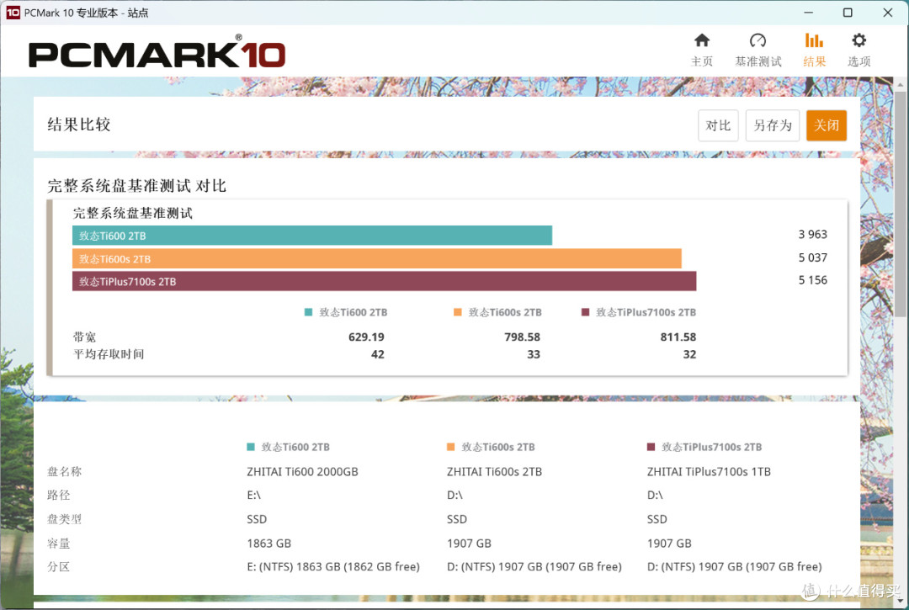Click the PCMARK10 logo

pos(157,53)
